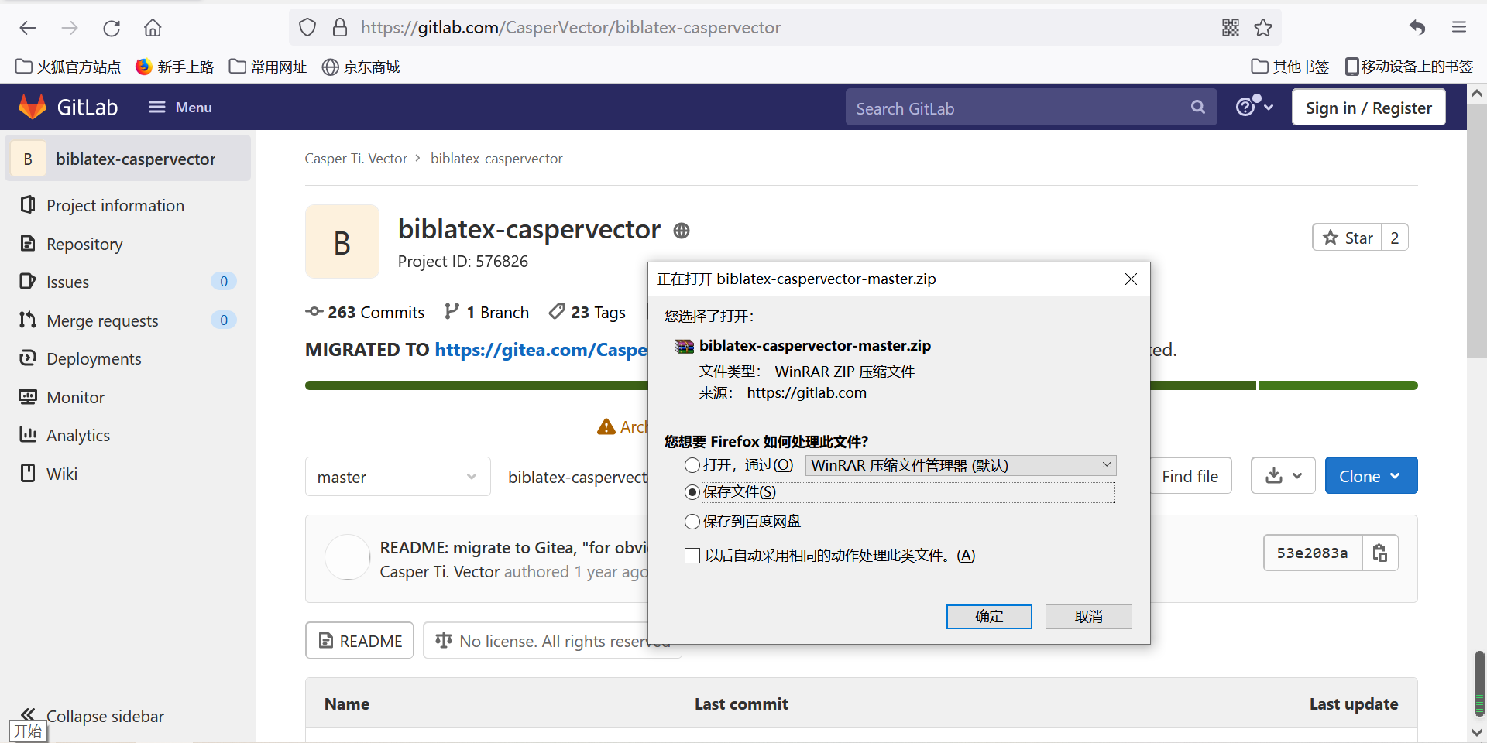Open the QR code icon in address bar
Screen dimensions: 1487x743
tap(1231, 28)
